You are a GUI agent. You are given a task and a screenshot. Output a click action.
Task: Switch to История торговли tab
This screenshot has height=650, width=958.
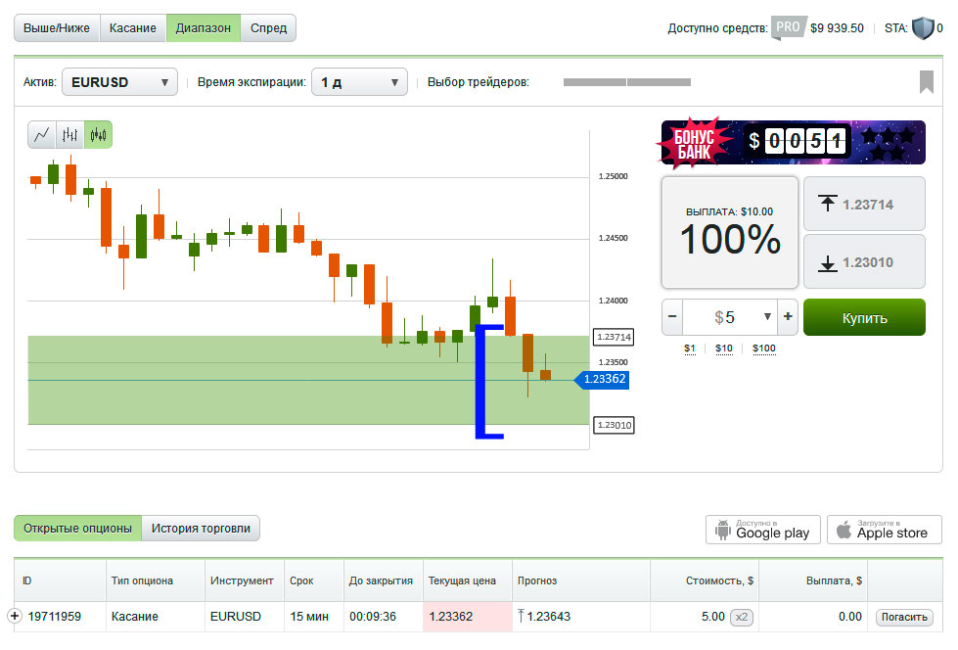pos(201,529)
